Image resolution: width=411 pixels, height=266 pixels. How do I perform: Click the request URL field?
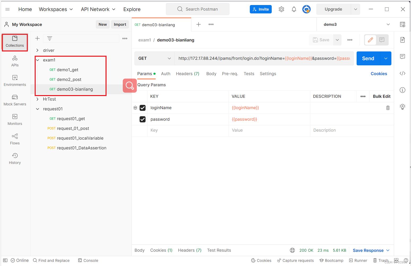pyautogui.click(x=264, y=58)
